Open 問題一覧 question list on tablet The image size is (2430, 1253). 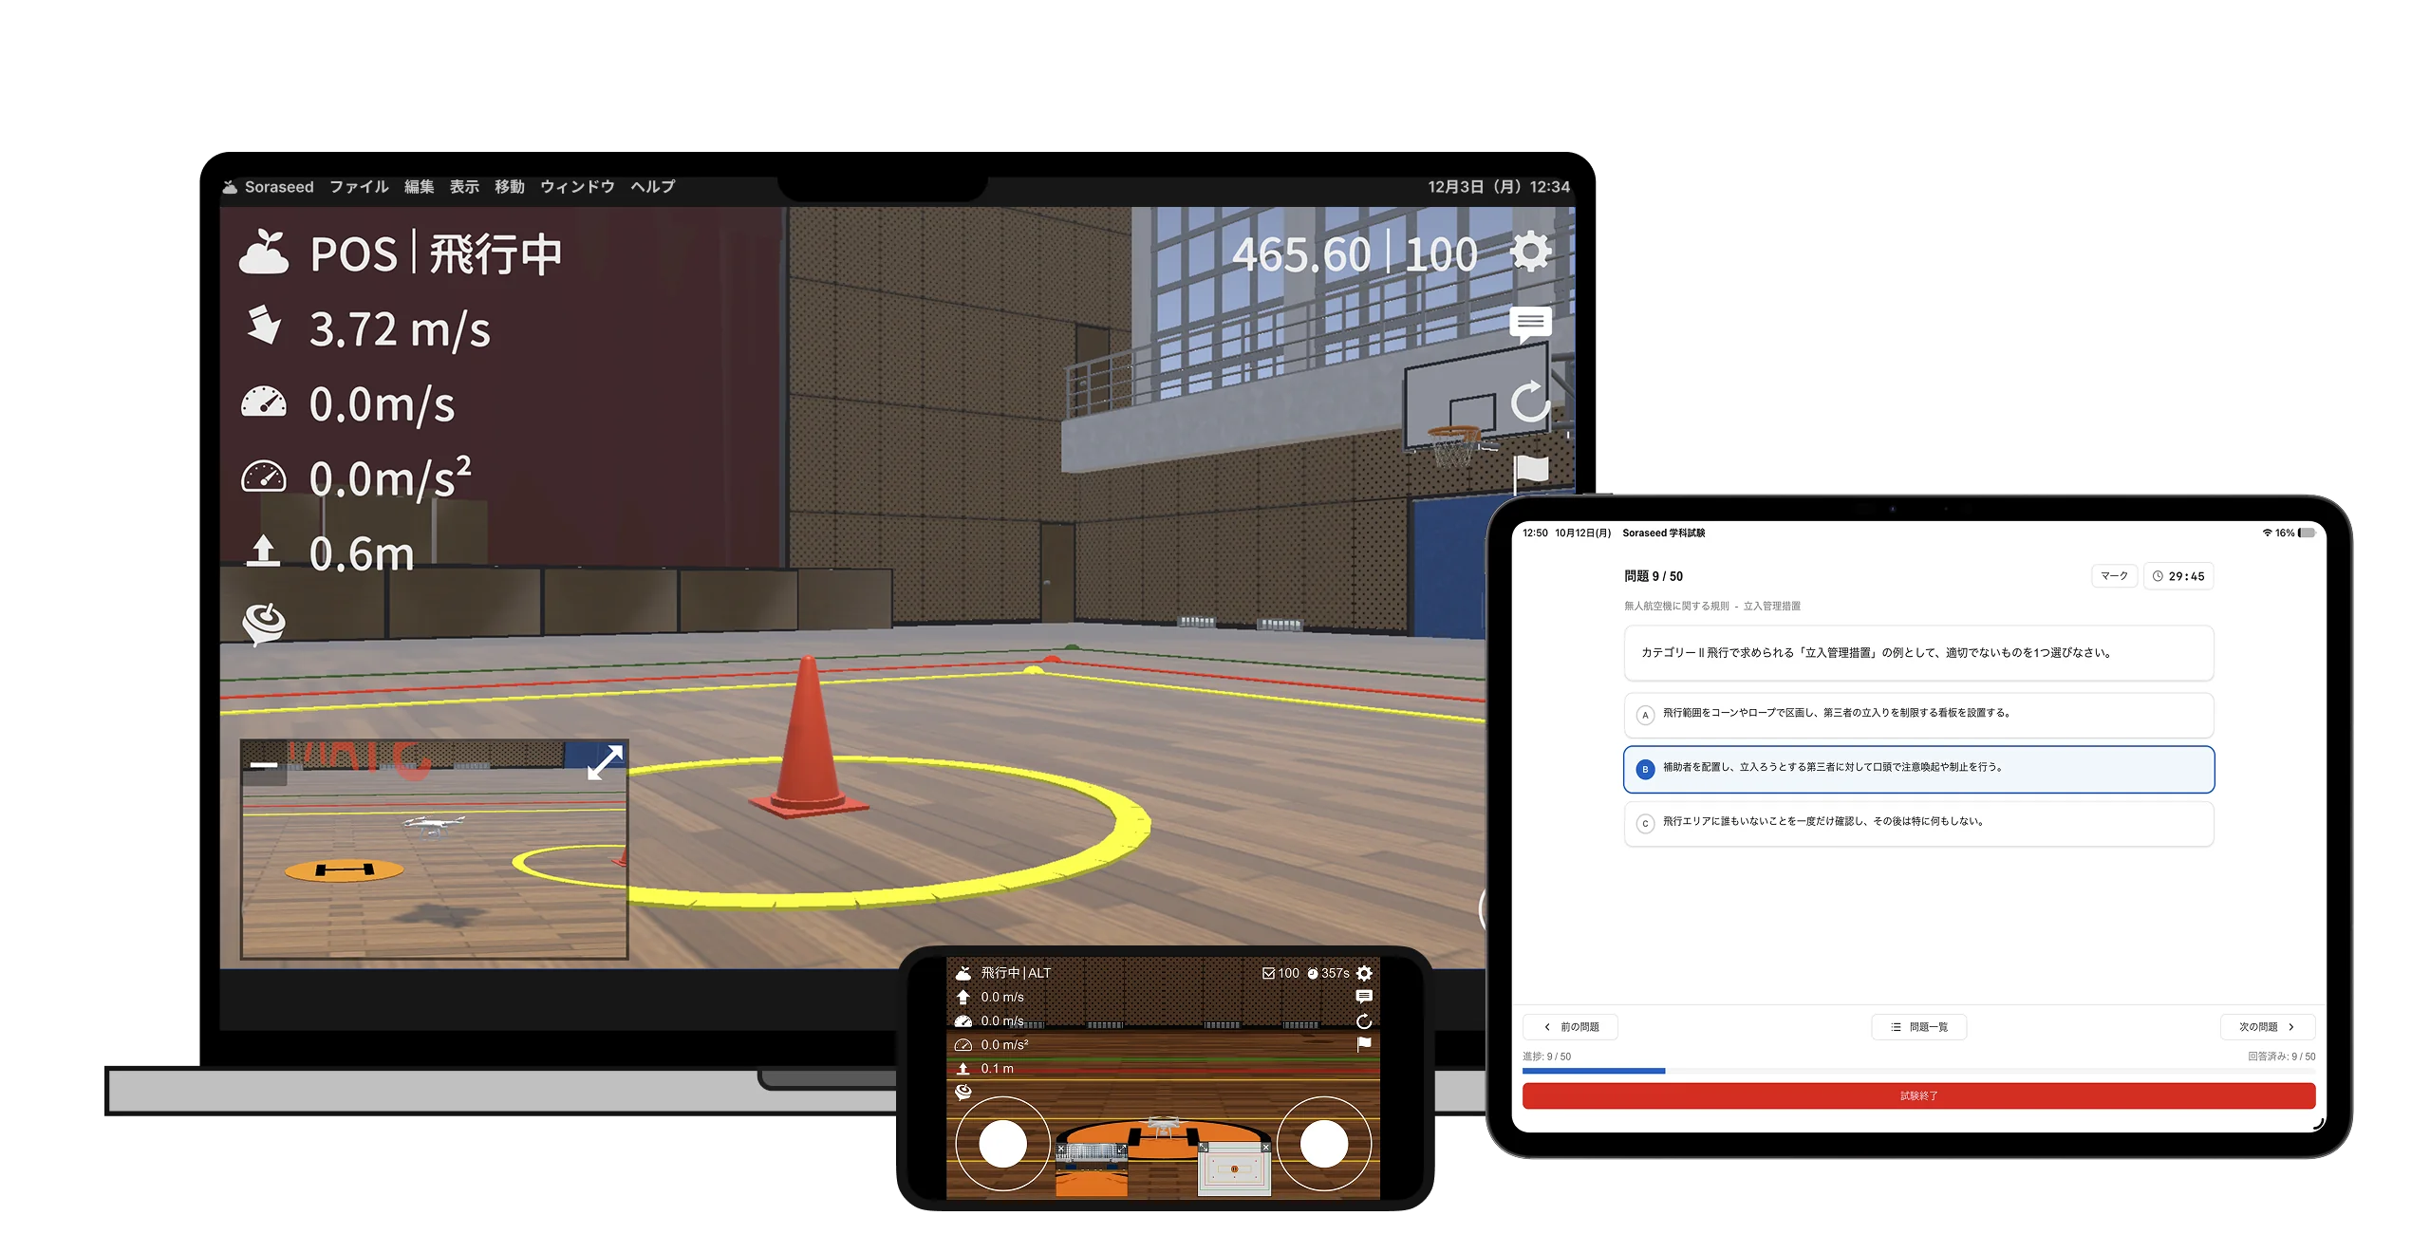(1918, 1027)
